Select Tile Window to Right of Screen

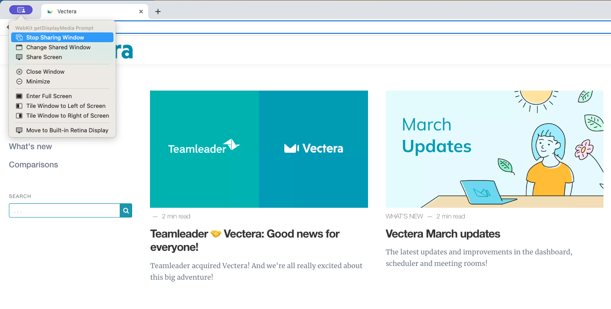click(62, 116)
